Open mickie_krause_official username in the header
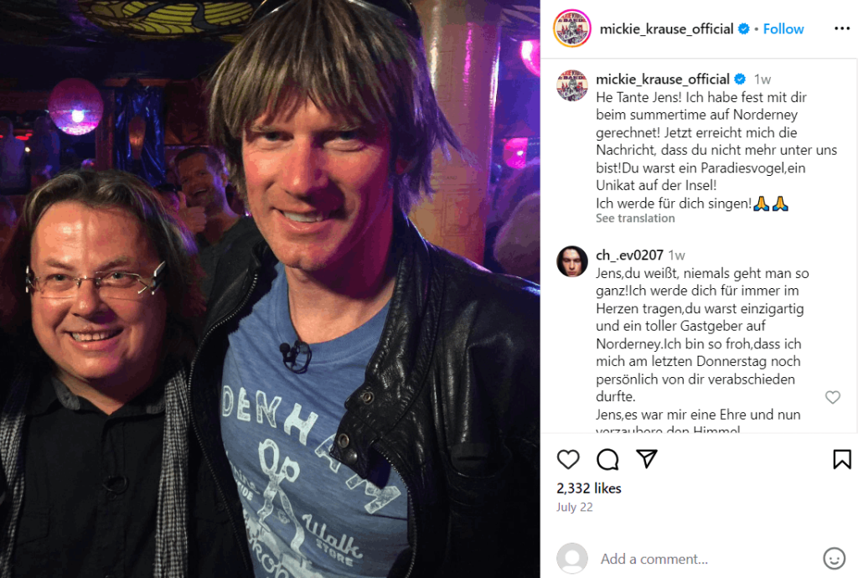The height and width of the screenshot is (578, 858). coord(666,29)
